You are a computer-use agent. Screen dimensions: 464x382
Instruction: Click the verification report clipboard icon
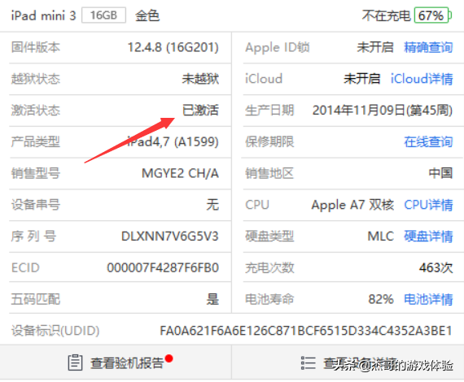pyautogui.click(x=75, y=362)
